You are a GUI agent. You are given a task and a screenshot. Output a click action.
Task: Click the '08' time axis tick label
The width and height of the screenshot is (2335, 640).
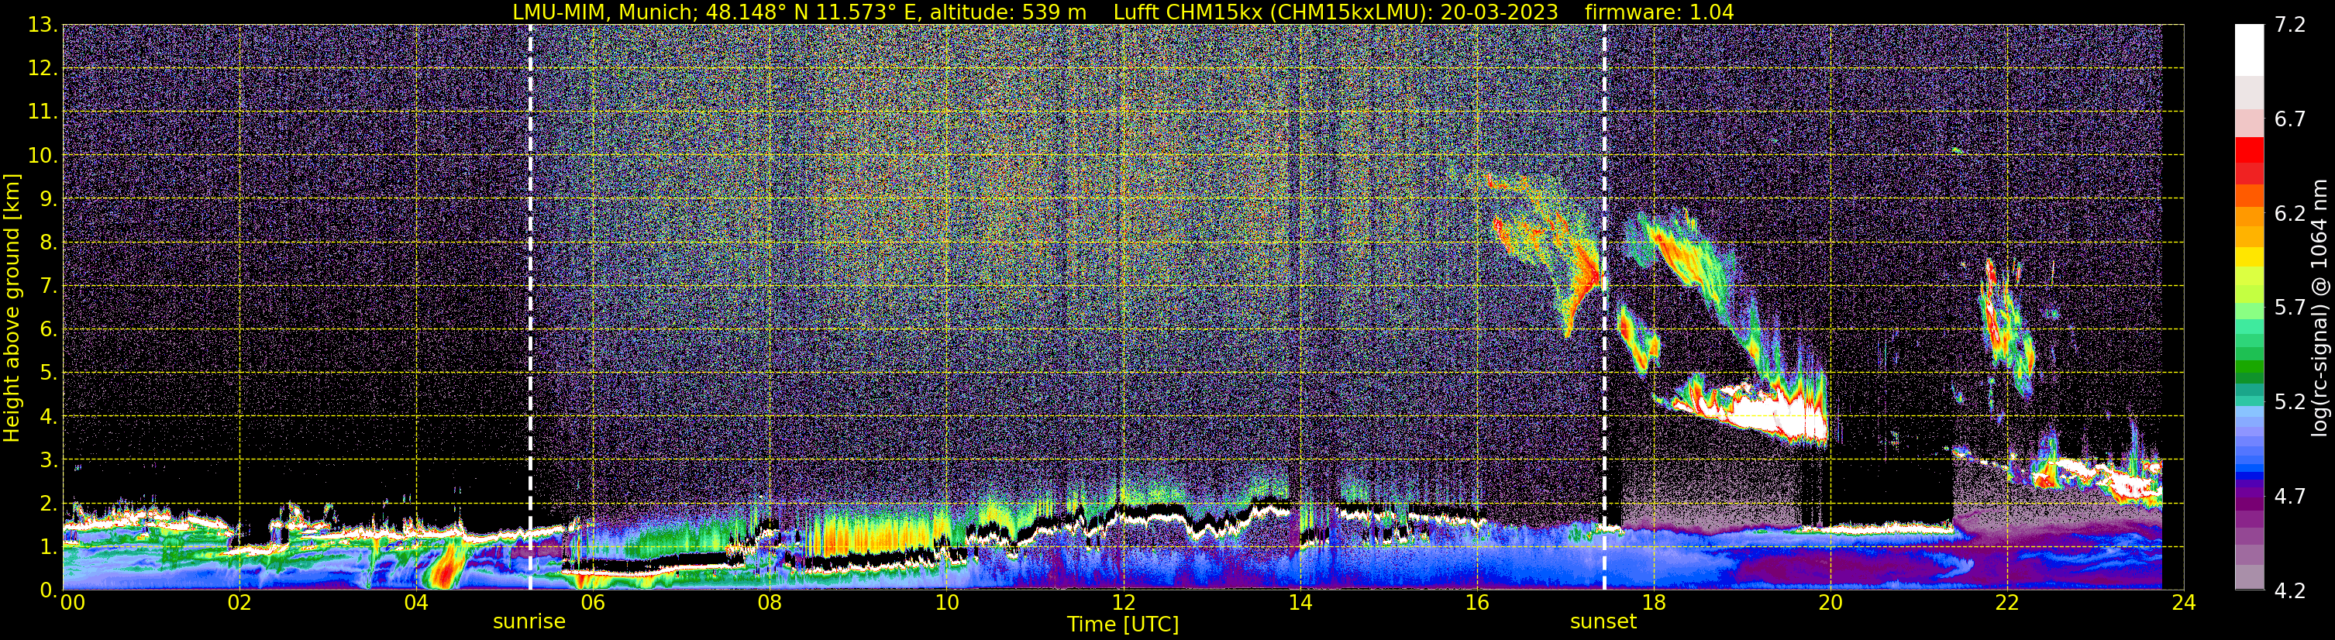pos(770,603)
